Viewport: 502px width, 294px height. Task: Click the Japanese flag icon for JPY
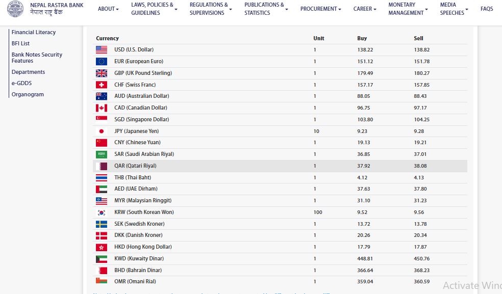(x=102, y=131)
